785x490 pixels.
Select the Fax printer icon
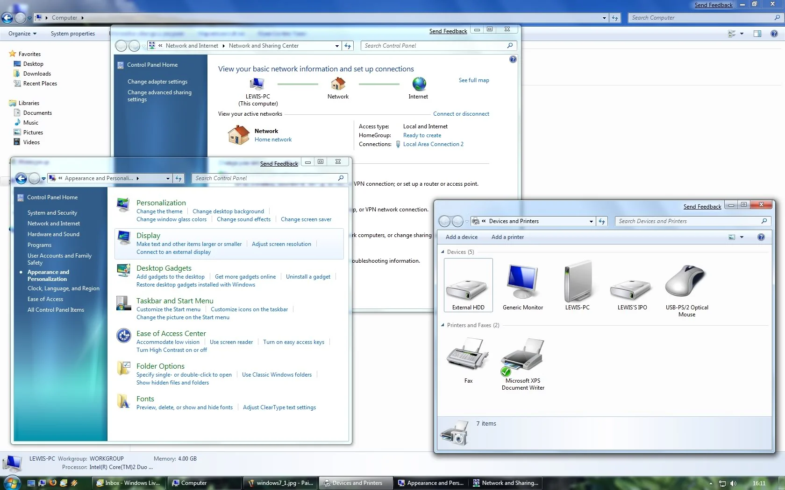(468, 354)
